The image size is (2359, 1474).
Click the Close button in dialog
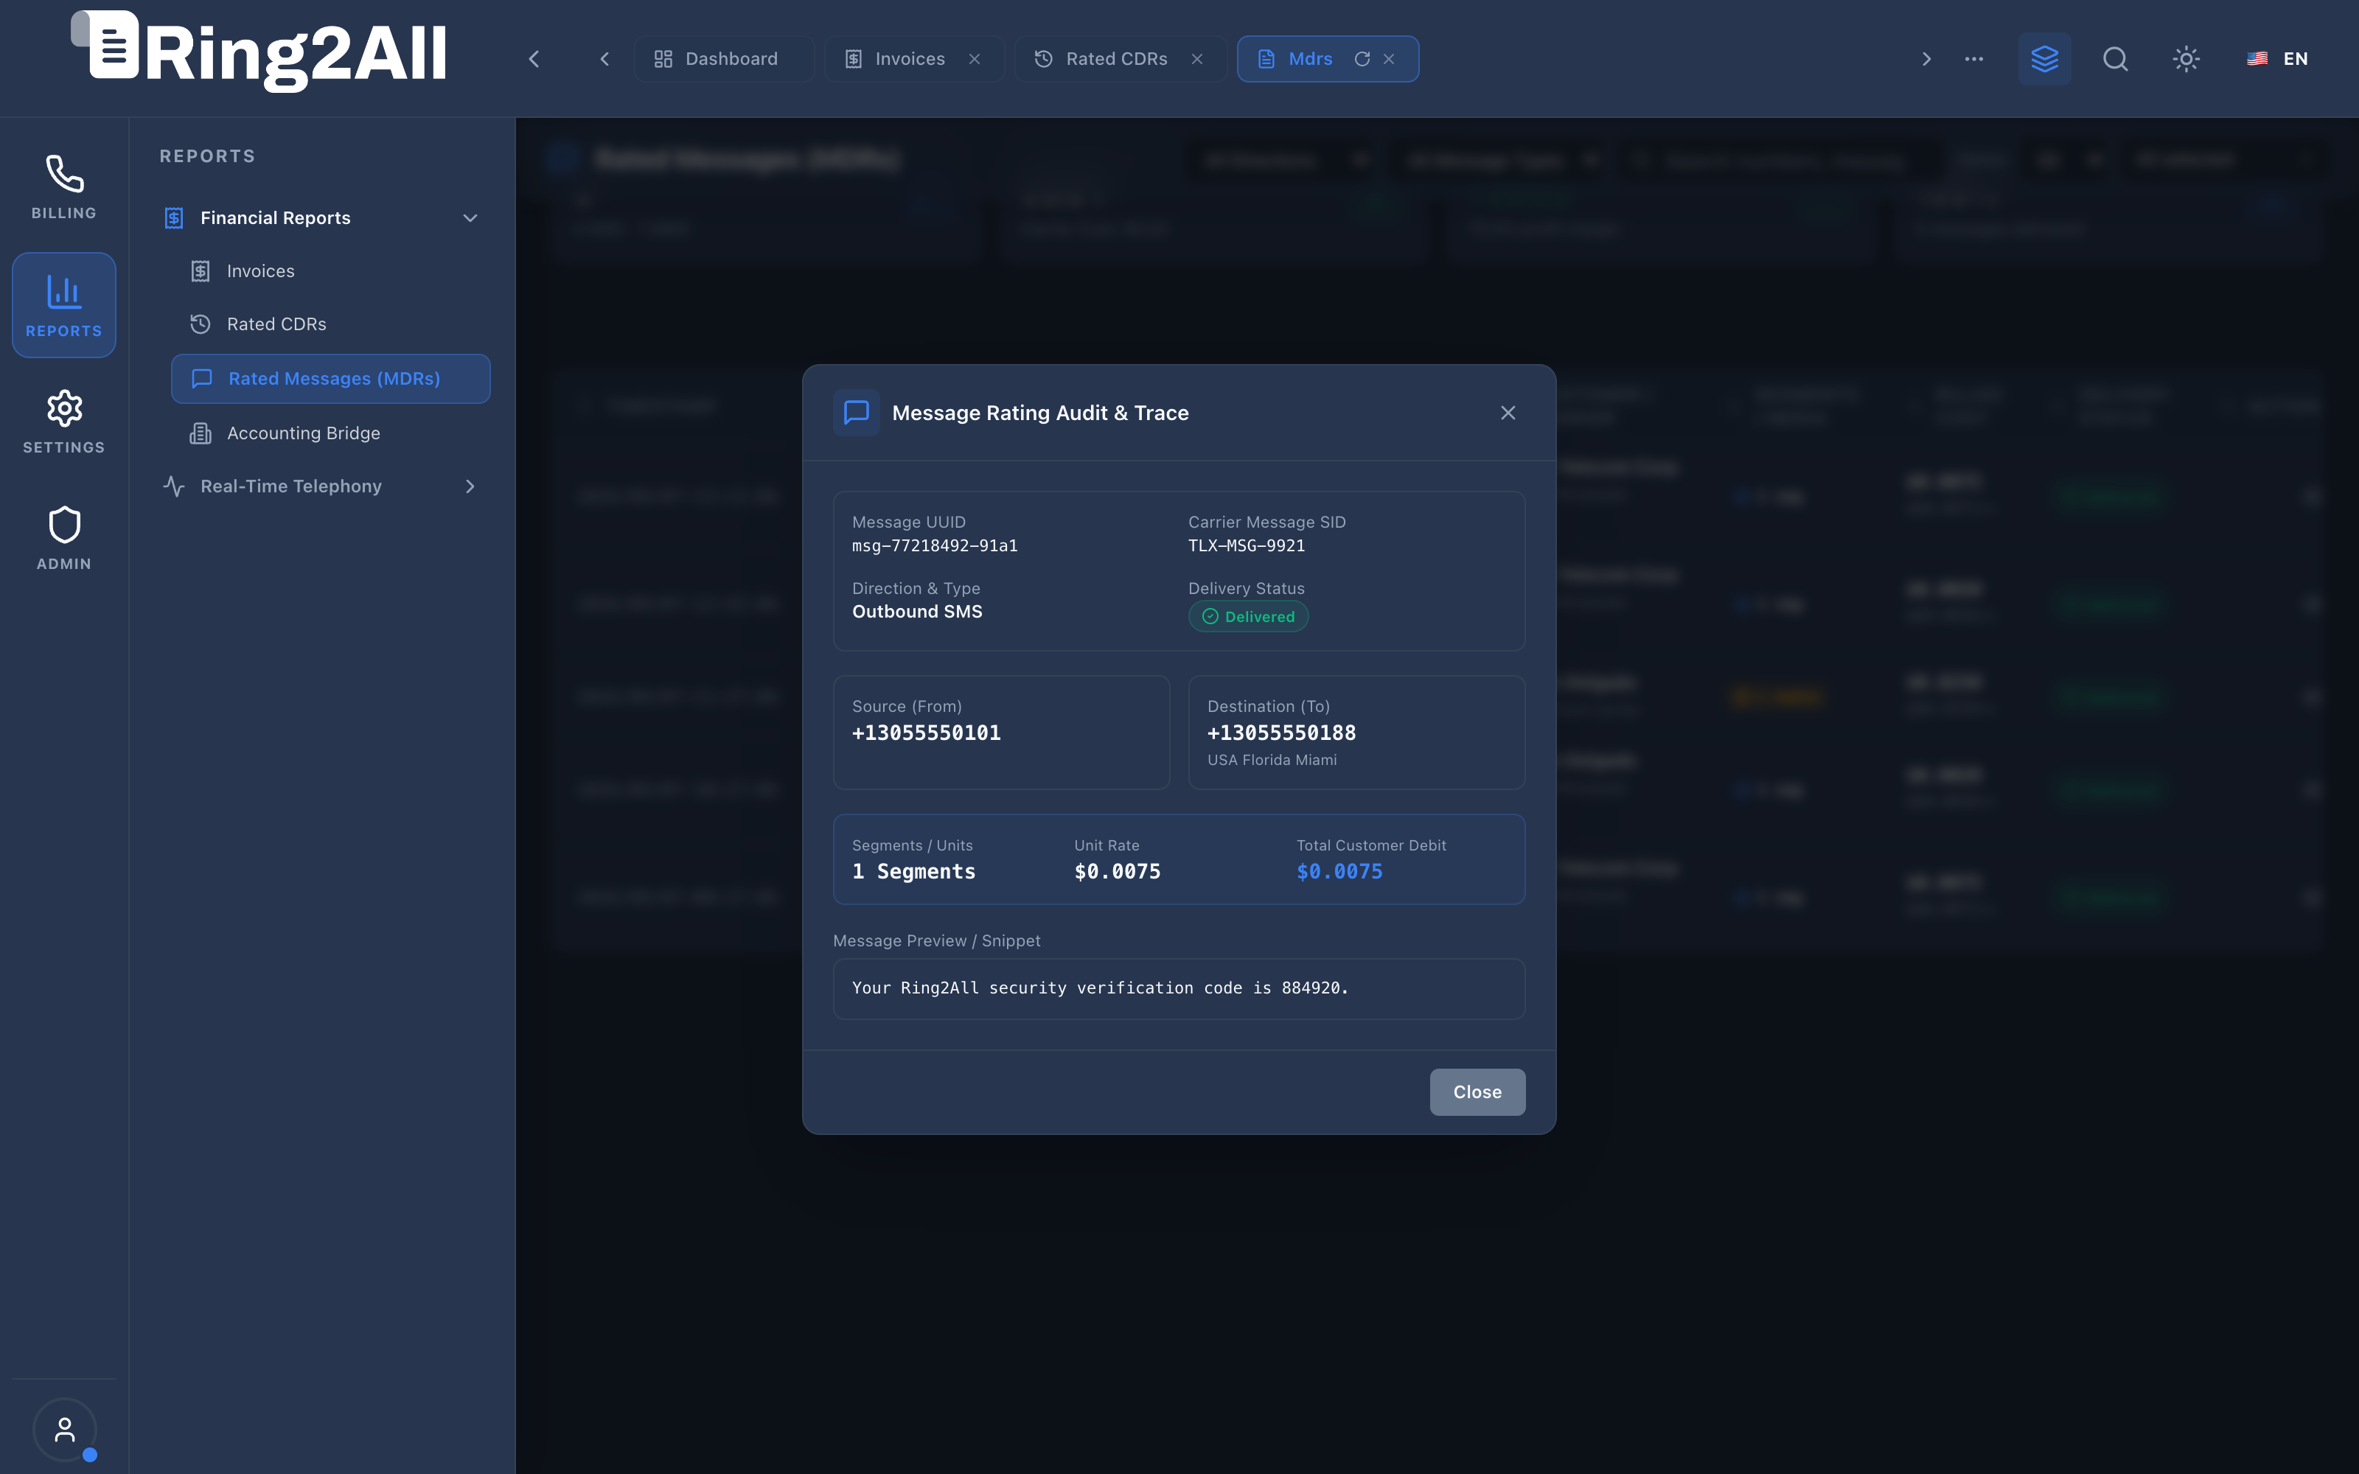[1477, 1091]
